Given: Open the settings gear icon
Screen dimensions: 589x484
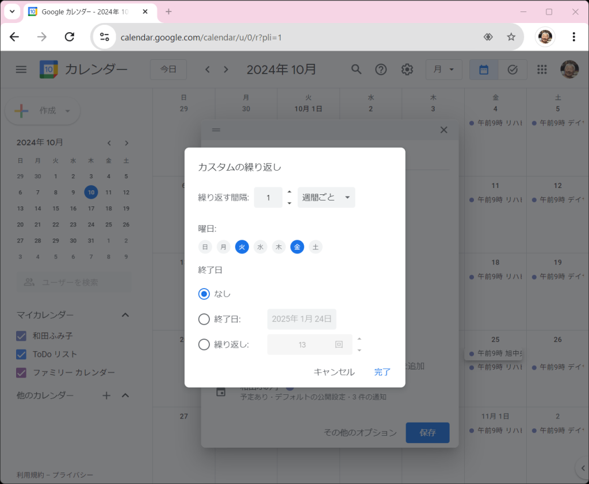Looking at the screenshot, I should tap(407, 70).
